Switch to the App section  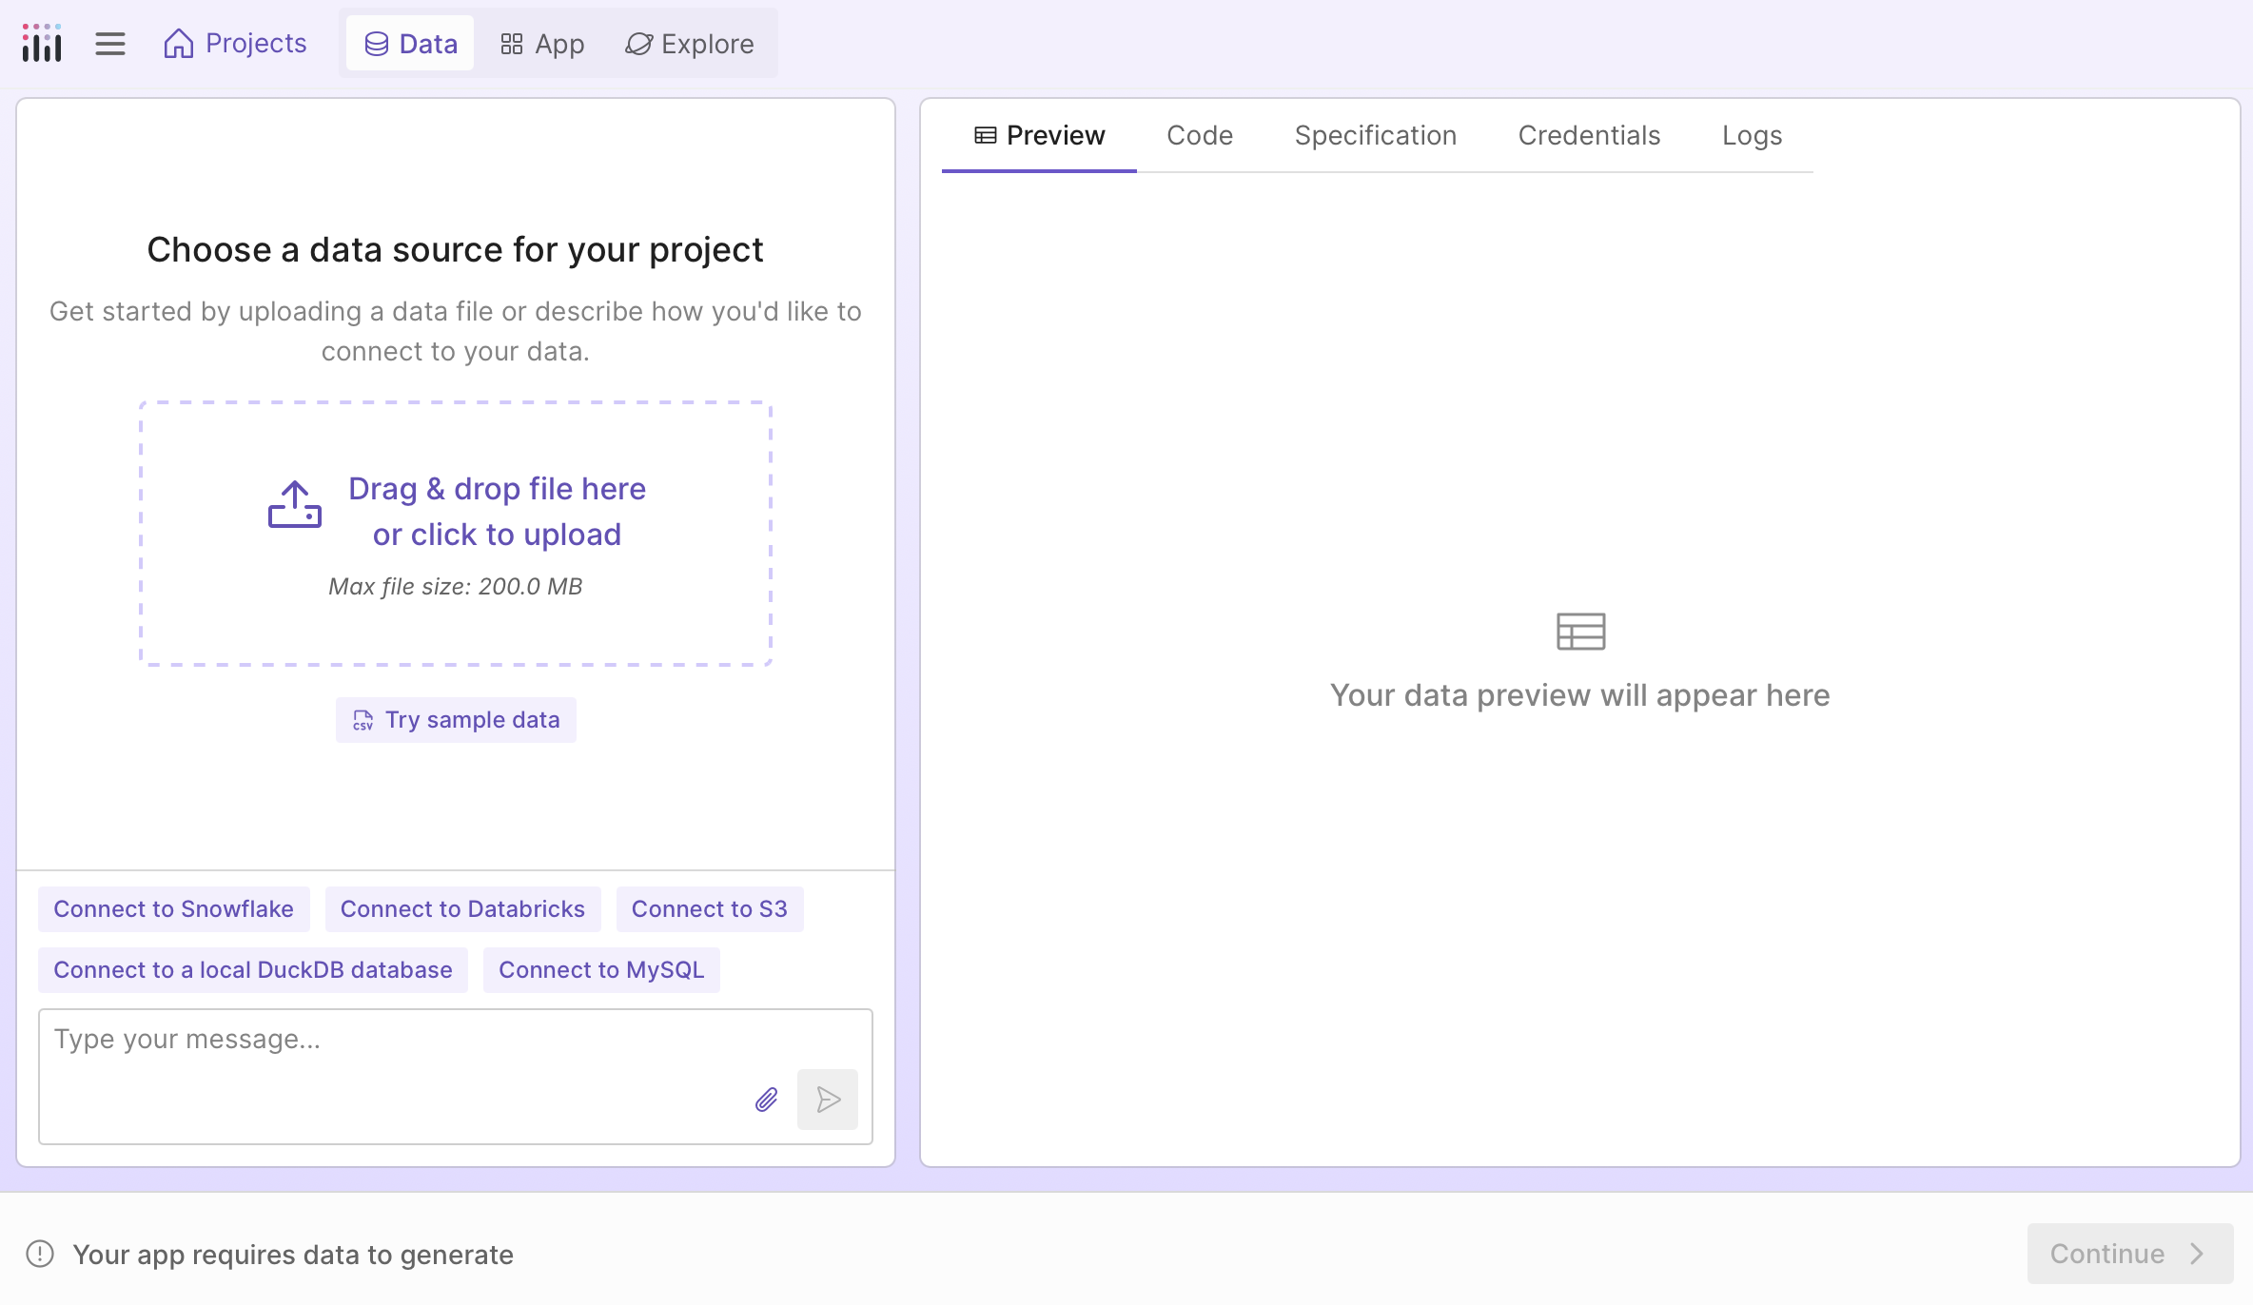[542, 44]
